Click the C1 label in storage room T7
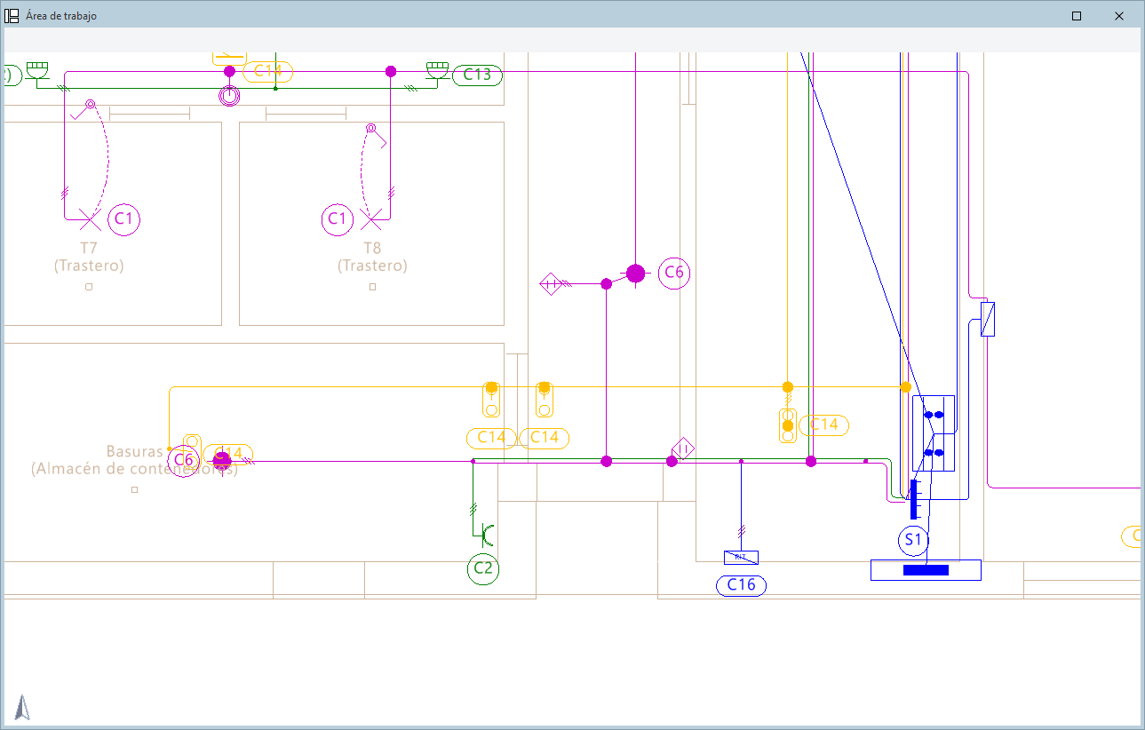 coord(124,218)
